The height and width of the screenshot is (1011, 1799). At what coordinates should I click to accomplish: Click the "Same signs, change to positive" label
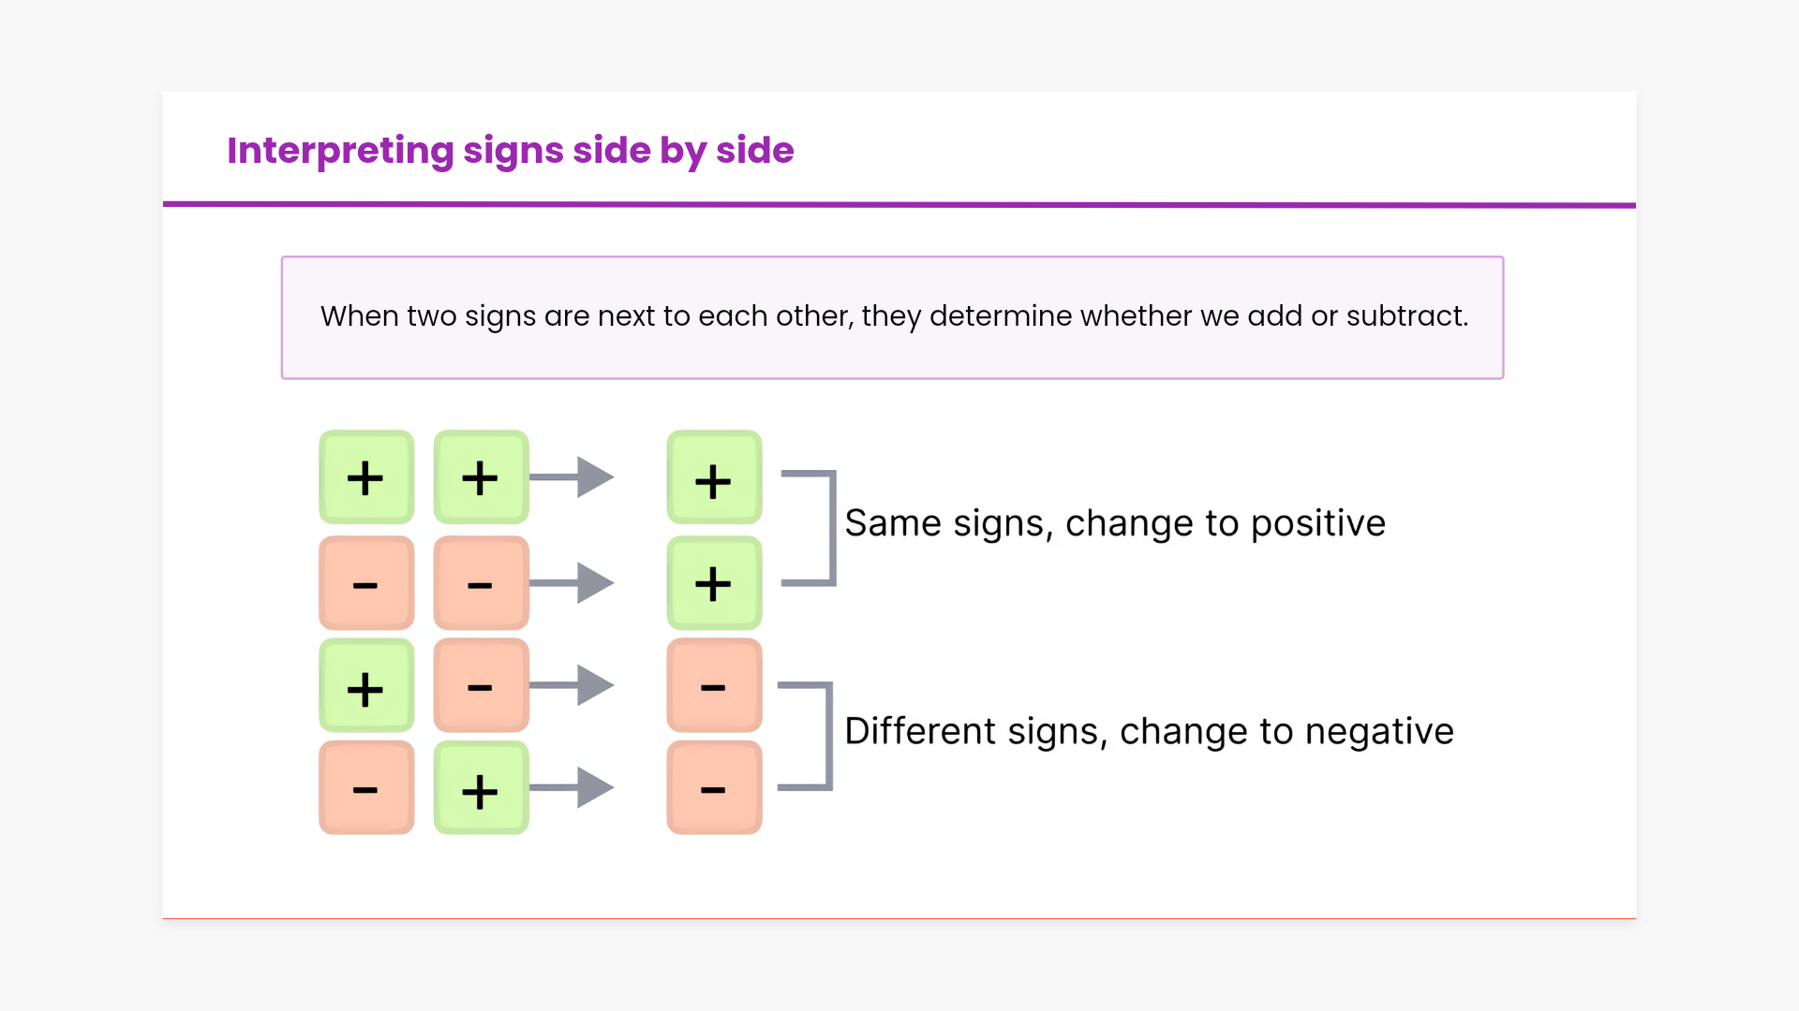pos(1115,523)
